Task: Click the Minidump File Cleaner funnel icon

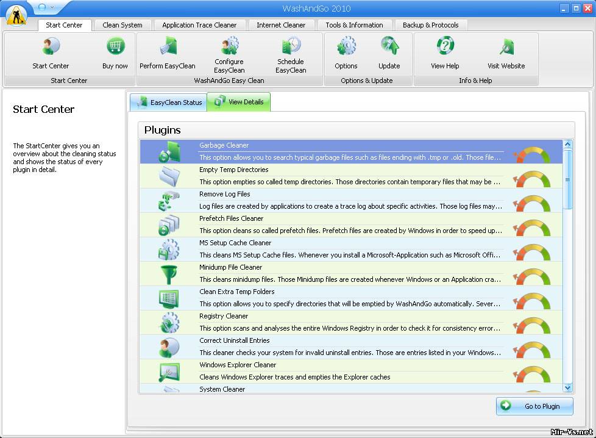Action: pos(169,274)
